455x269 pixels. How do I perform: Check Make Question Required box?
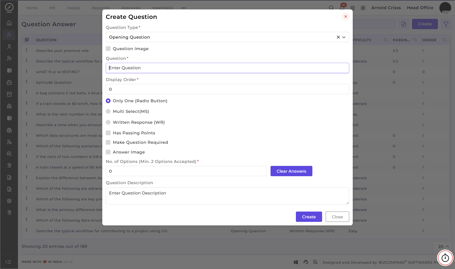108,142
